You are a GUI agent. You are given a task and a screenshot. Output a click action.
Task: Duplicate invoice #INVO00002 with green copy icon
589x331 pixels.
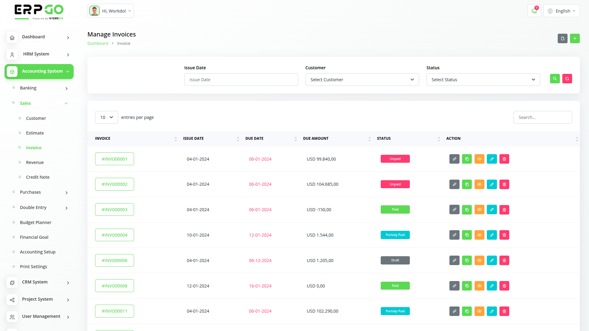[467, 185]
